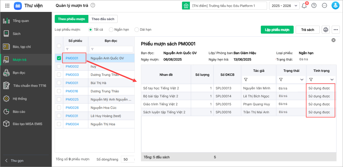Click Số phiếu filter input field
This screenshot has height=167, width=343.
pos(76,49)
